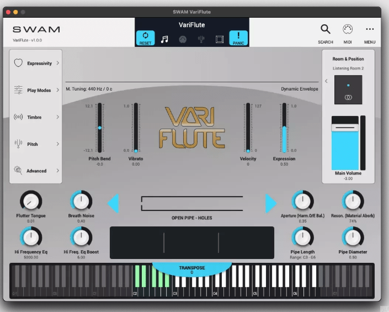Click Pipe Length Range: C3 - G6 text
The width and height of the screenshot is (389, 312).
click(x=303, y=257)
